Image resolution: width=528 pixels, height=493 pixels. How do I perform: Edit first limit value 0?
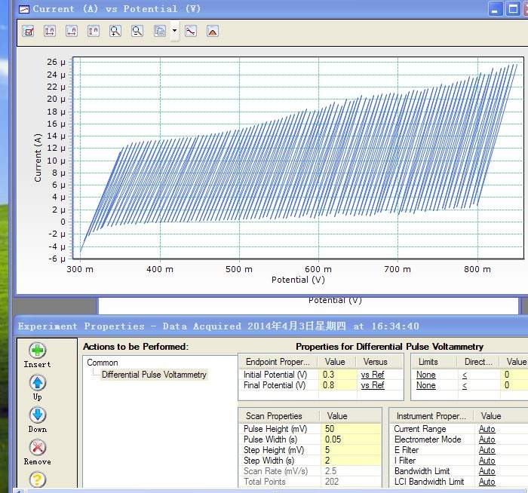pos(514,375)
